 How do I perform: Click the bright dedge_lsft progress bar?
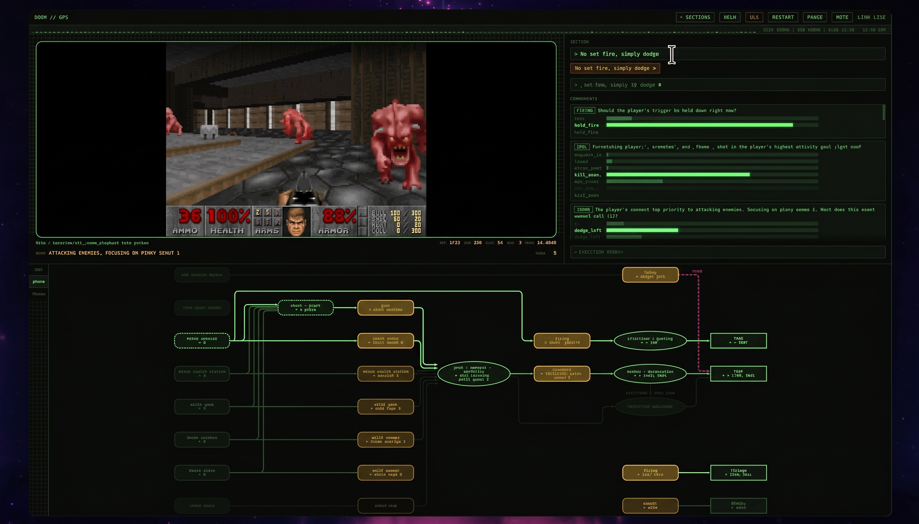(x=642, y=230)
